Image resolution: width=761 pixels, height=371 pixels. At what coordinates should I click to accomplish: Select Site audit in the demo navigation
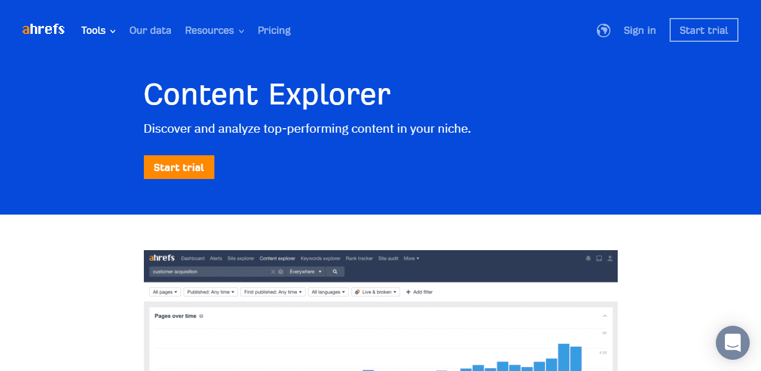click(x=388, y=258)
